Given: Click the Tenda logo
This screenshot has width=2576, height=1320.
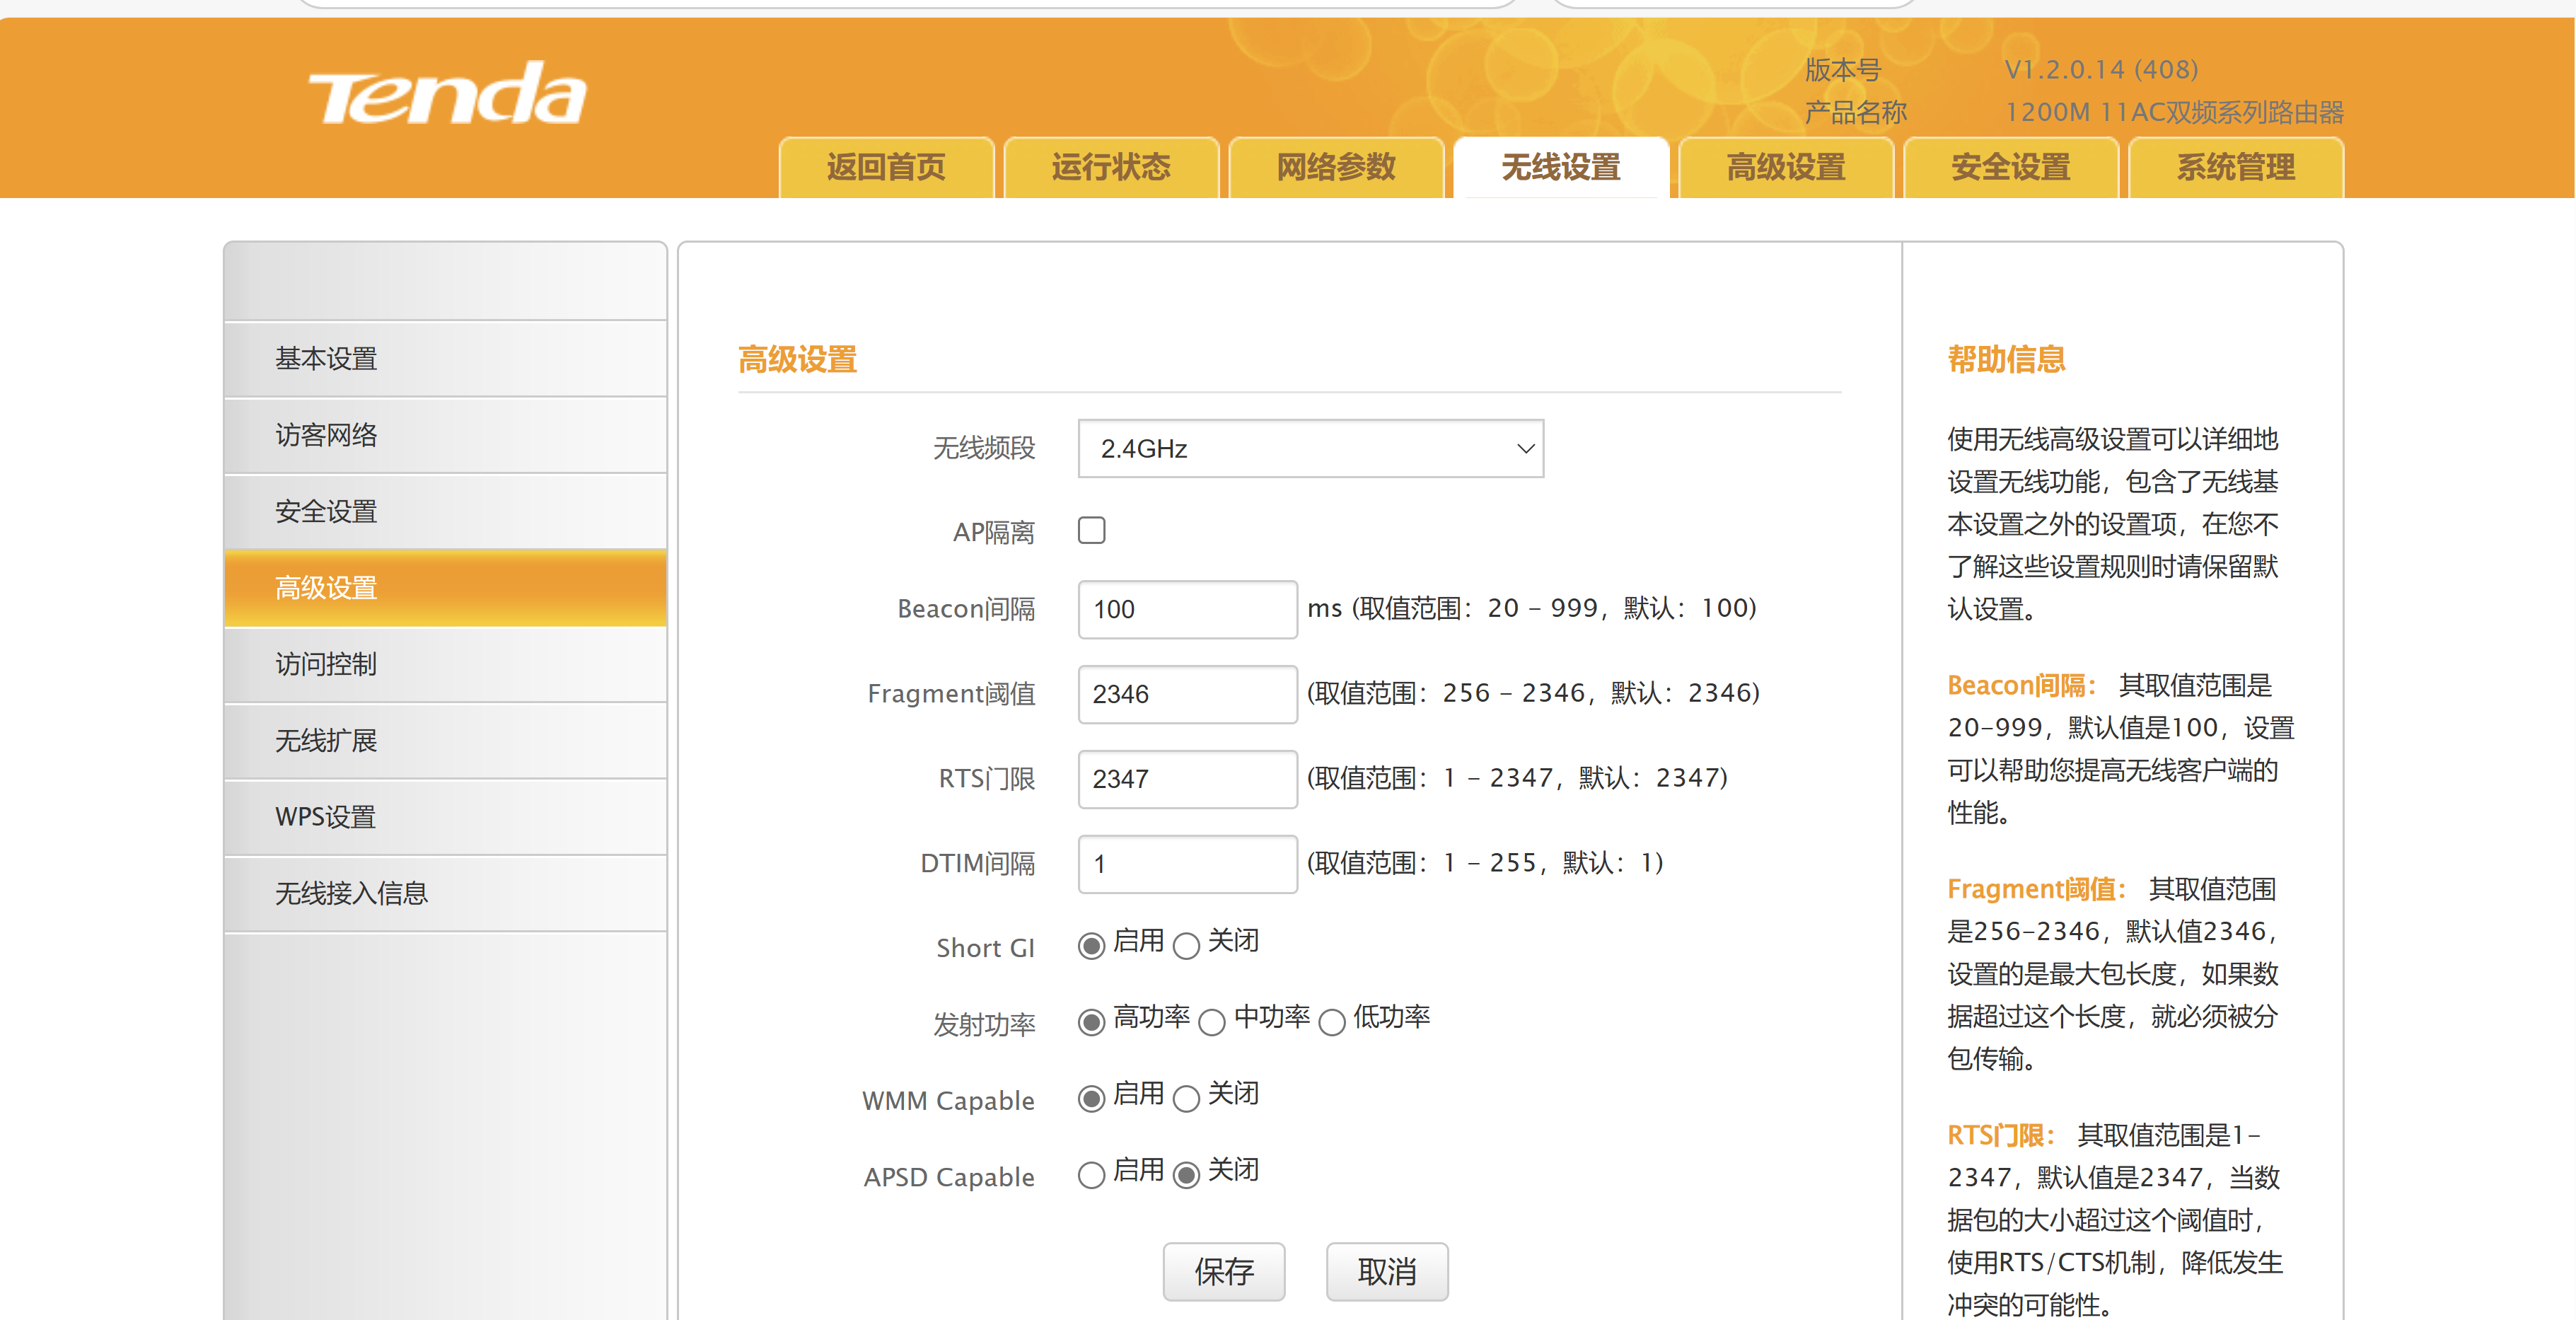Looking at the screenshot, I should (x=447, y=94).
